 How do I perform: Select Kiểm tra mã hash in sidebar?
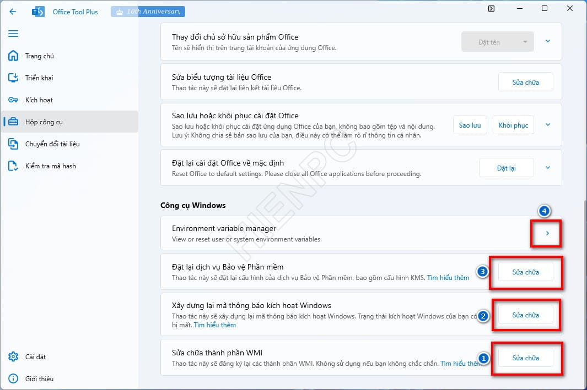pyautogui.click(x=69, y=166)
